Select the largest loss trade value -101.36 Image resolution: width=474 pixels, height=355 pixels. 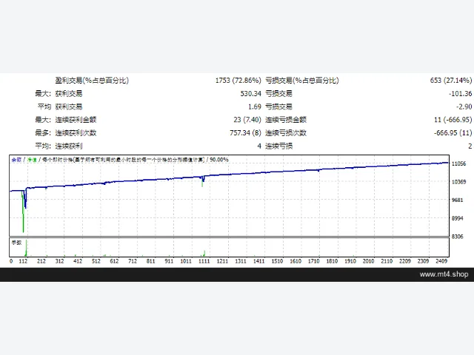460,94
